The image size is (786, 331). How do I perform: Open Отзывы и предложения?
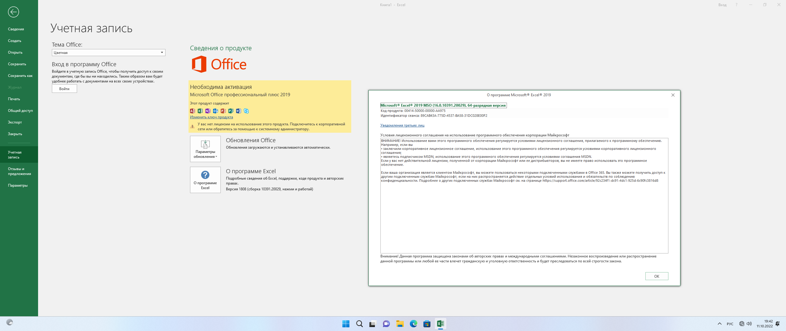[x=19, y=171]
